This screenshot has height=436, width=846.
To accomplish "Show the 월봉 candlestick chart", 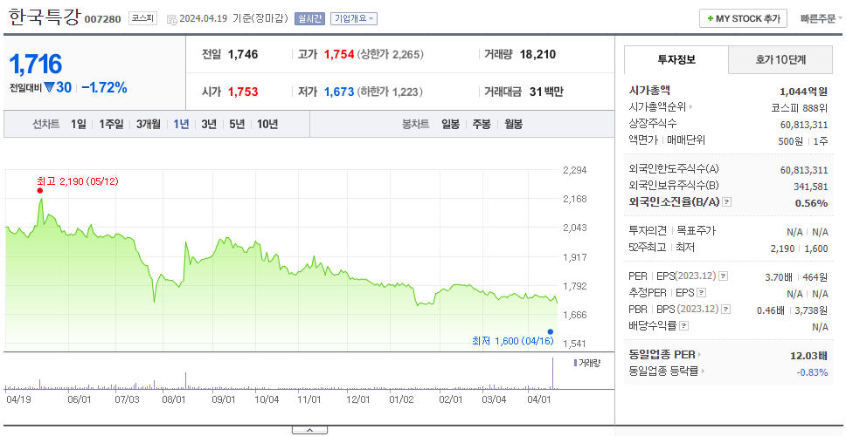I will click(514, 125).
